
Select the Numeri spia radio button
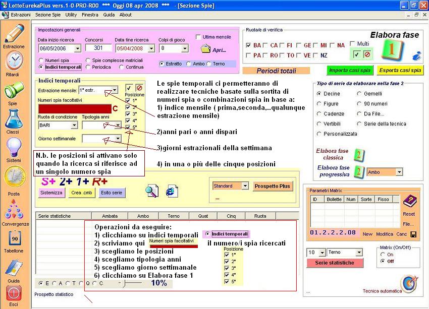pyautogui.click(x=41, y=60)
